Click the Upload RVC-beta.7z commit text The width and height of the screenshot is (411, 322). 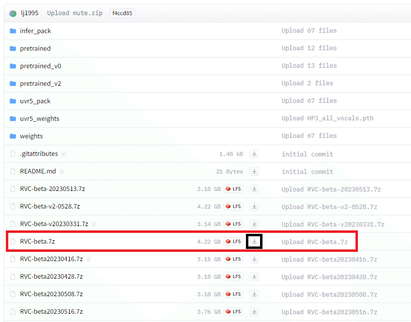tap(315, 241)
